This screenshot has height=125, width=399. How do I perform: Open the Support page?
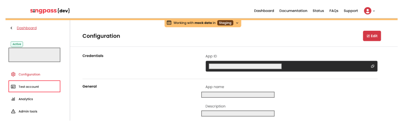(351, 11)
